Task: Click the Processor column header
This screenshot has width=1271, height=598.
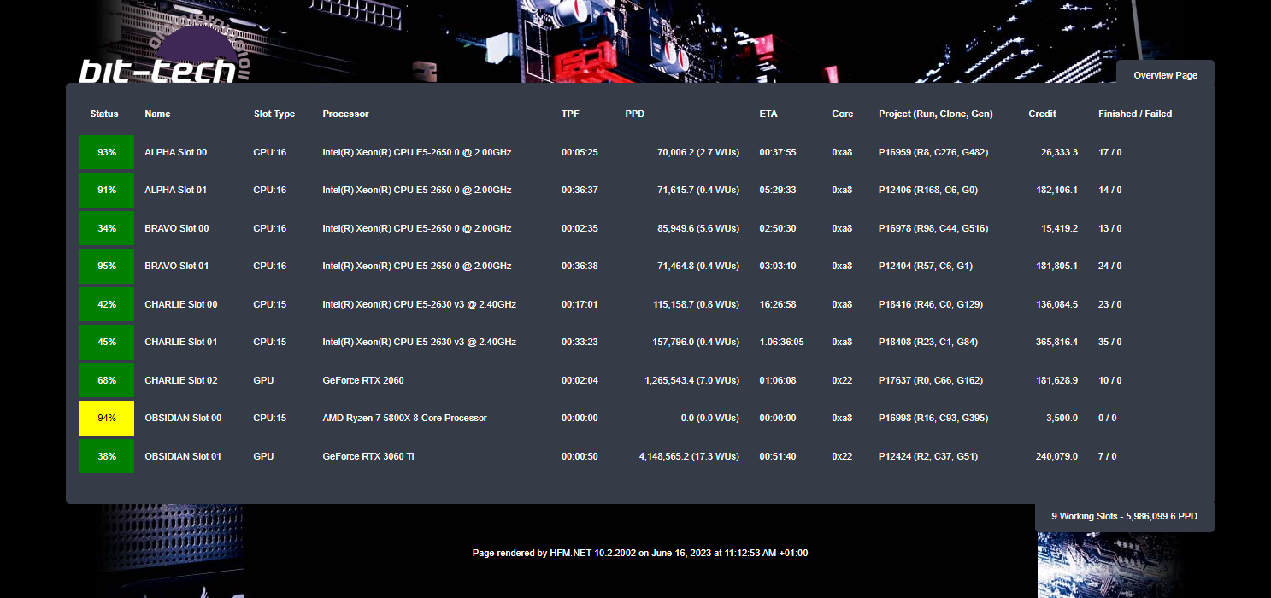Action: pyautogui.click(x=345, y=114)
